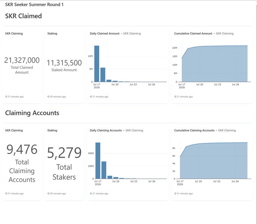Click the 'Staking' title on Staked Amount card
This screenshot has height=224, width=257.
52,34
